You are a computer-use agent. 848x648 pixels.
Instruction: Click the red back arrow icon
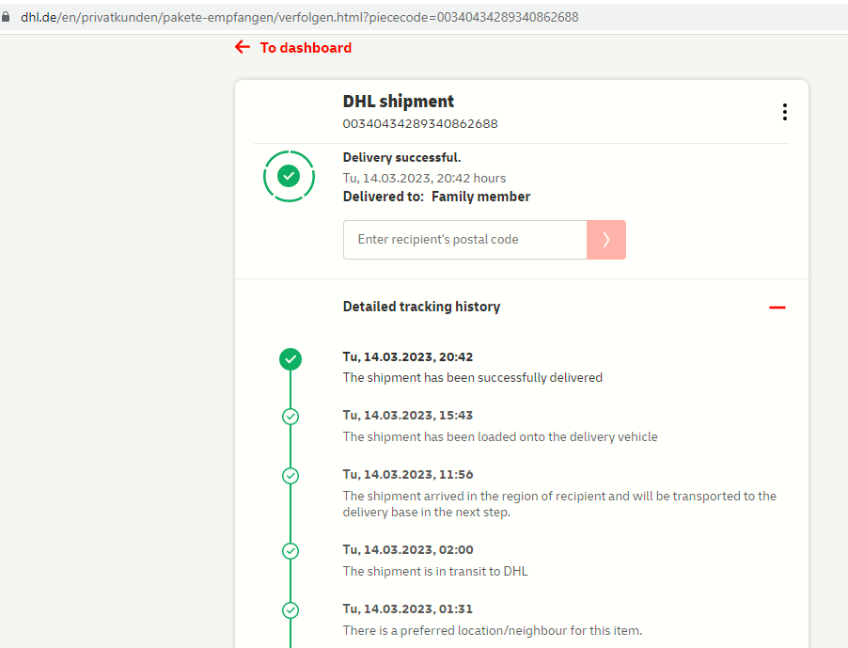click(243, 47)
